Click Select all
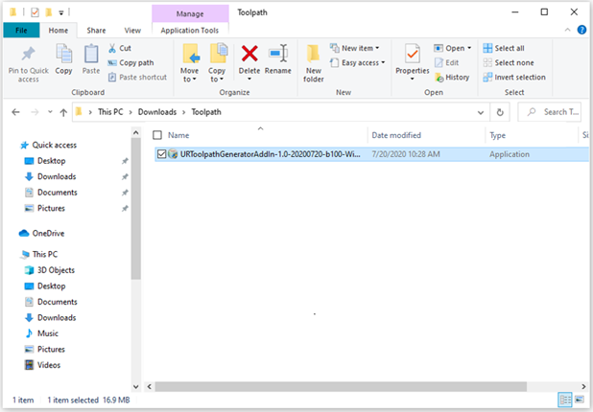This screenshot has height=412, width=593. [504, 48]
